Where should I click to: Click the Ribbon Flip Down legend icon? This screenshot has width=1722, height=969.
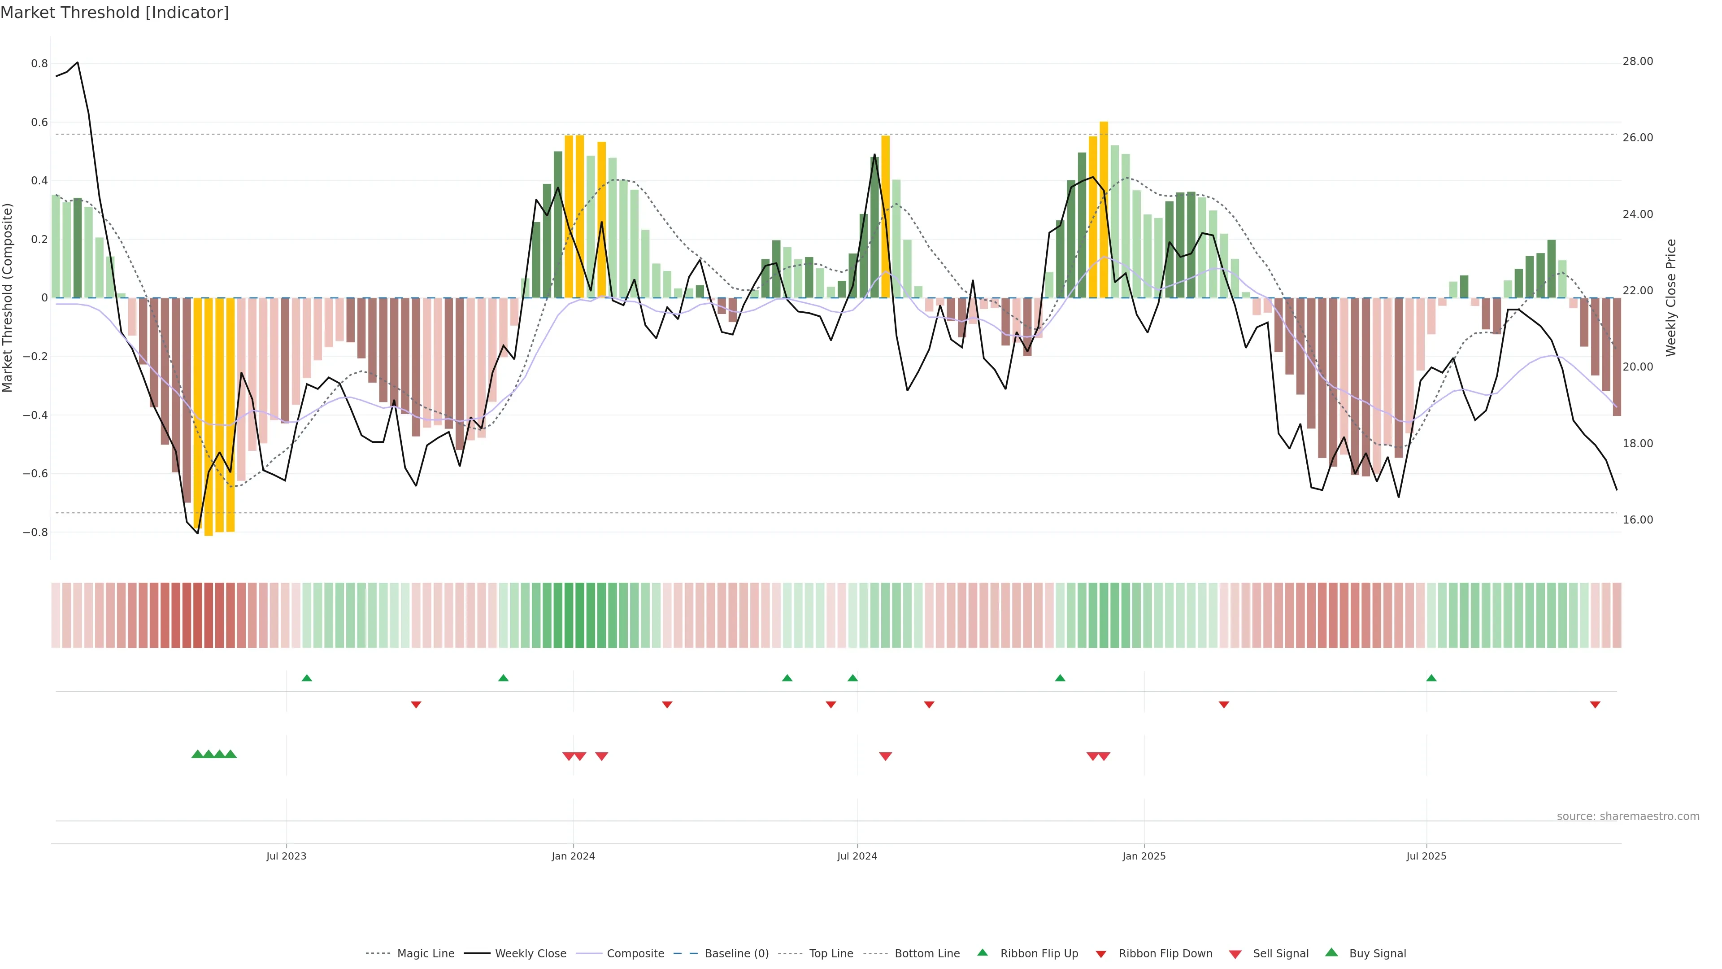tap(1101, 954)
